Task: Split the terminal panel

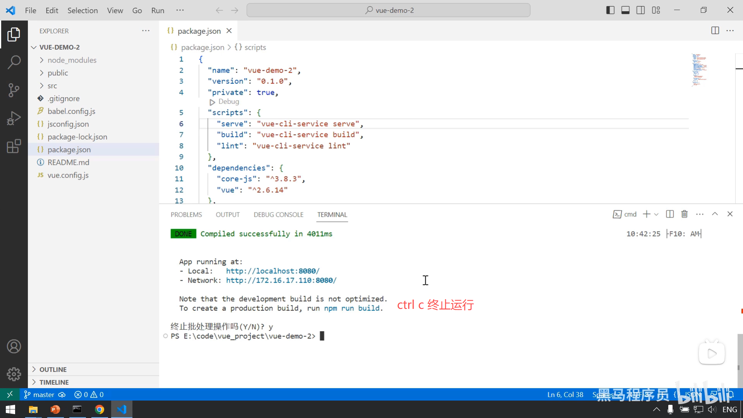Action: (670, 214)
